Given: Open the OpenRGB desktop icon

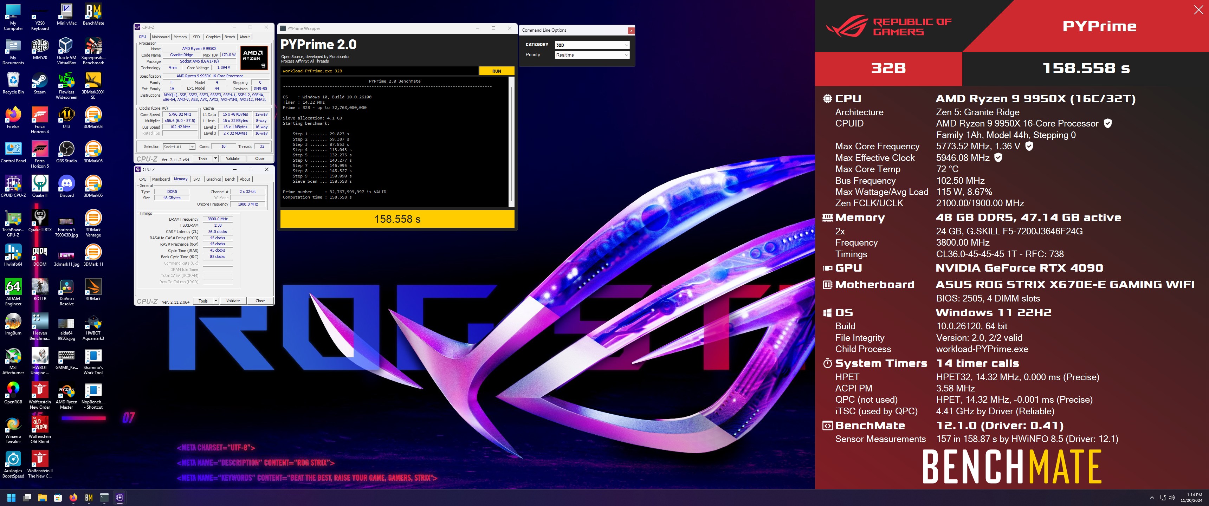Looking at the screenshot, I should (x=13, y=393).
